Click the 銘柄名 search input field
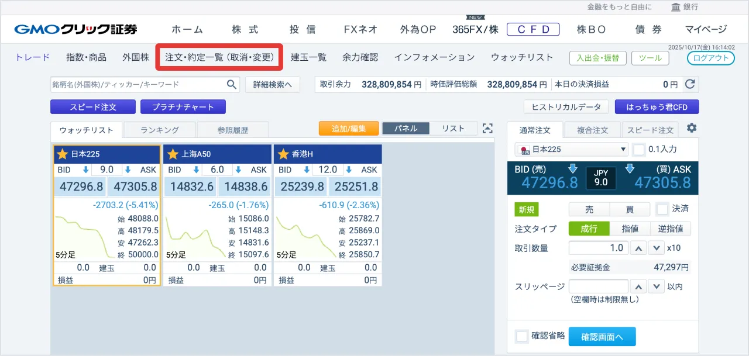The height and width of the screenshot is (356, 749). click(138, 85)
